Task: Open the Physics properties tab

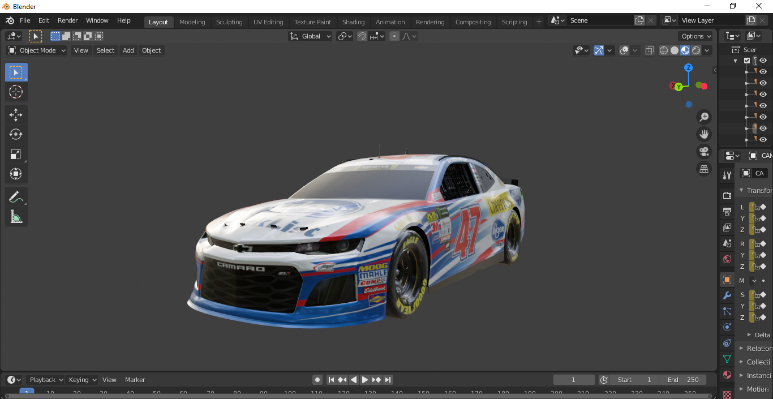Action: [x=727, y=327]
